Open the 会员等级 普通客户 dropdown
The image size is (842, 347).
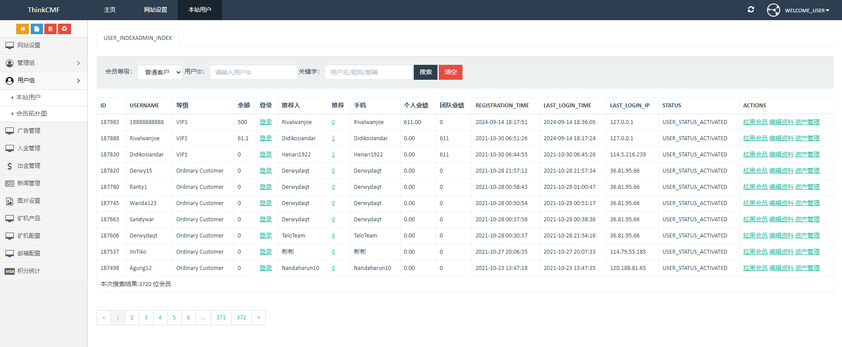coord(160,72)
